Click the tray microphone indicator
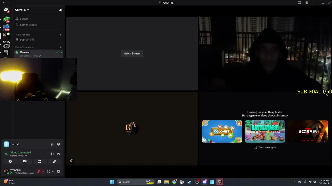 (x=305, y=182)
